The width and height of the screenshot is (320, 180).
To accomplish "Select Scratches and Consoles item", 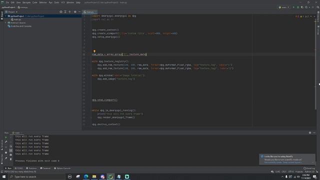I will [19, 26].
